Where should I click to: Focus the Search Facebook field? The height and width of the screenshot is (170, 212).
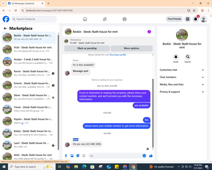point(34,19)
